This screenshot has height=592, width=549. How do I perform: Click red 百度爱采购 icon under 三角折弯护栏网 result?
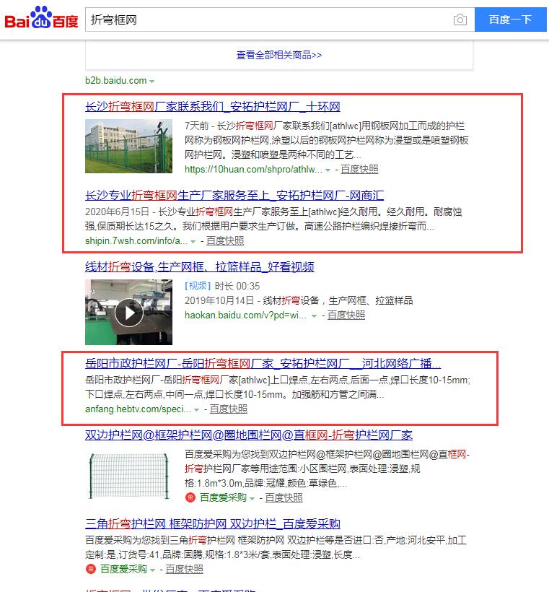pyautogui.click(x=91, y=569)
